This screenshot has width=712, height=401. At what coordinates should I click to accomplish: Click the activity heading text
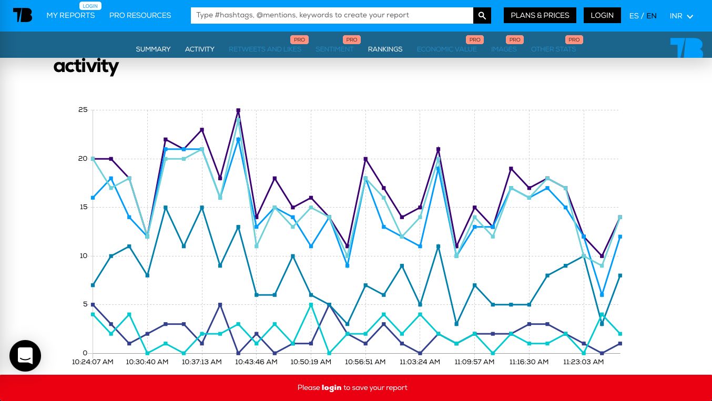point(86,67)
